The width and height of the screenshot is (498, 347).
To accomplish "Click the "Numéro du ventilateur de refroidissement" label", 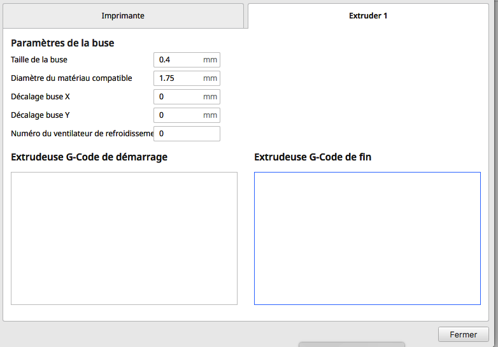I will coord(82,133).
